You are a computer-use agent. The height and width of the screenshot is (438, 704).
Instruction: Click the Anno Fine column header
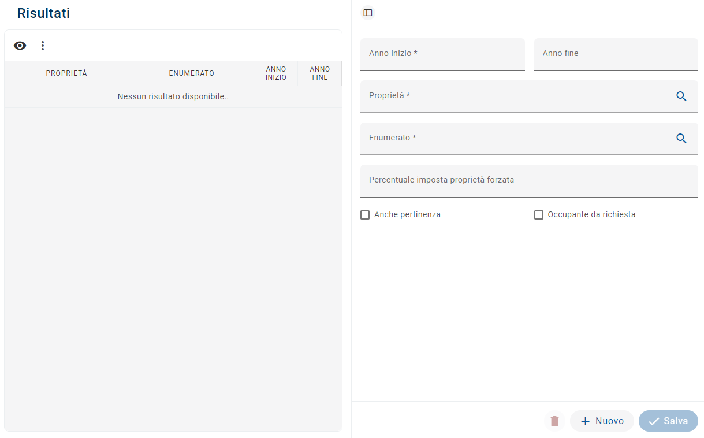click(320, 73)
